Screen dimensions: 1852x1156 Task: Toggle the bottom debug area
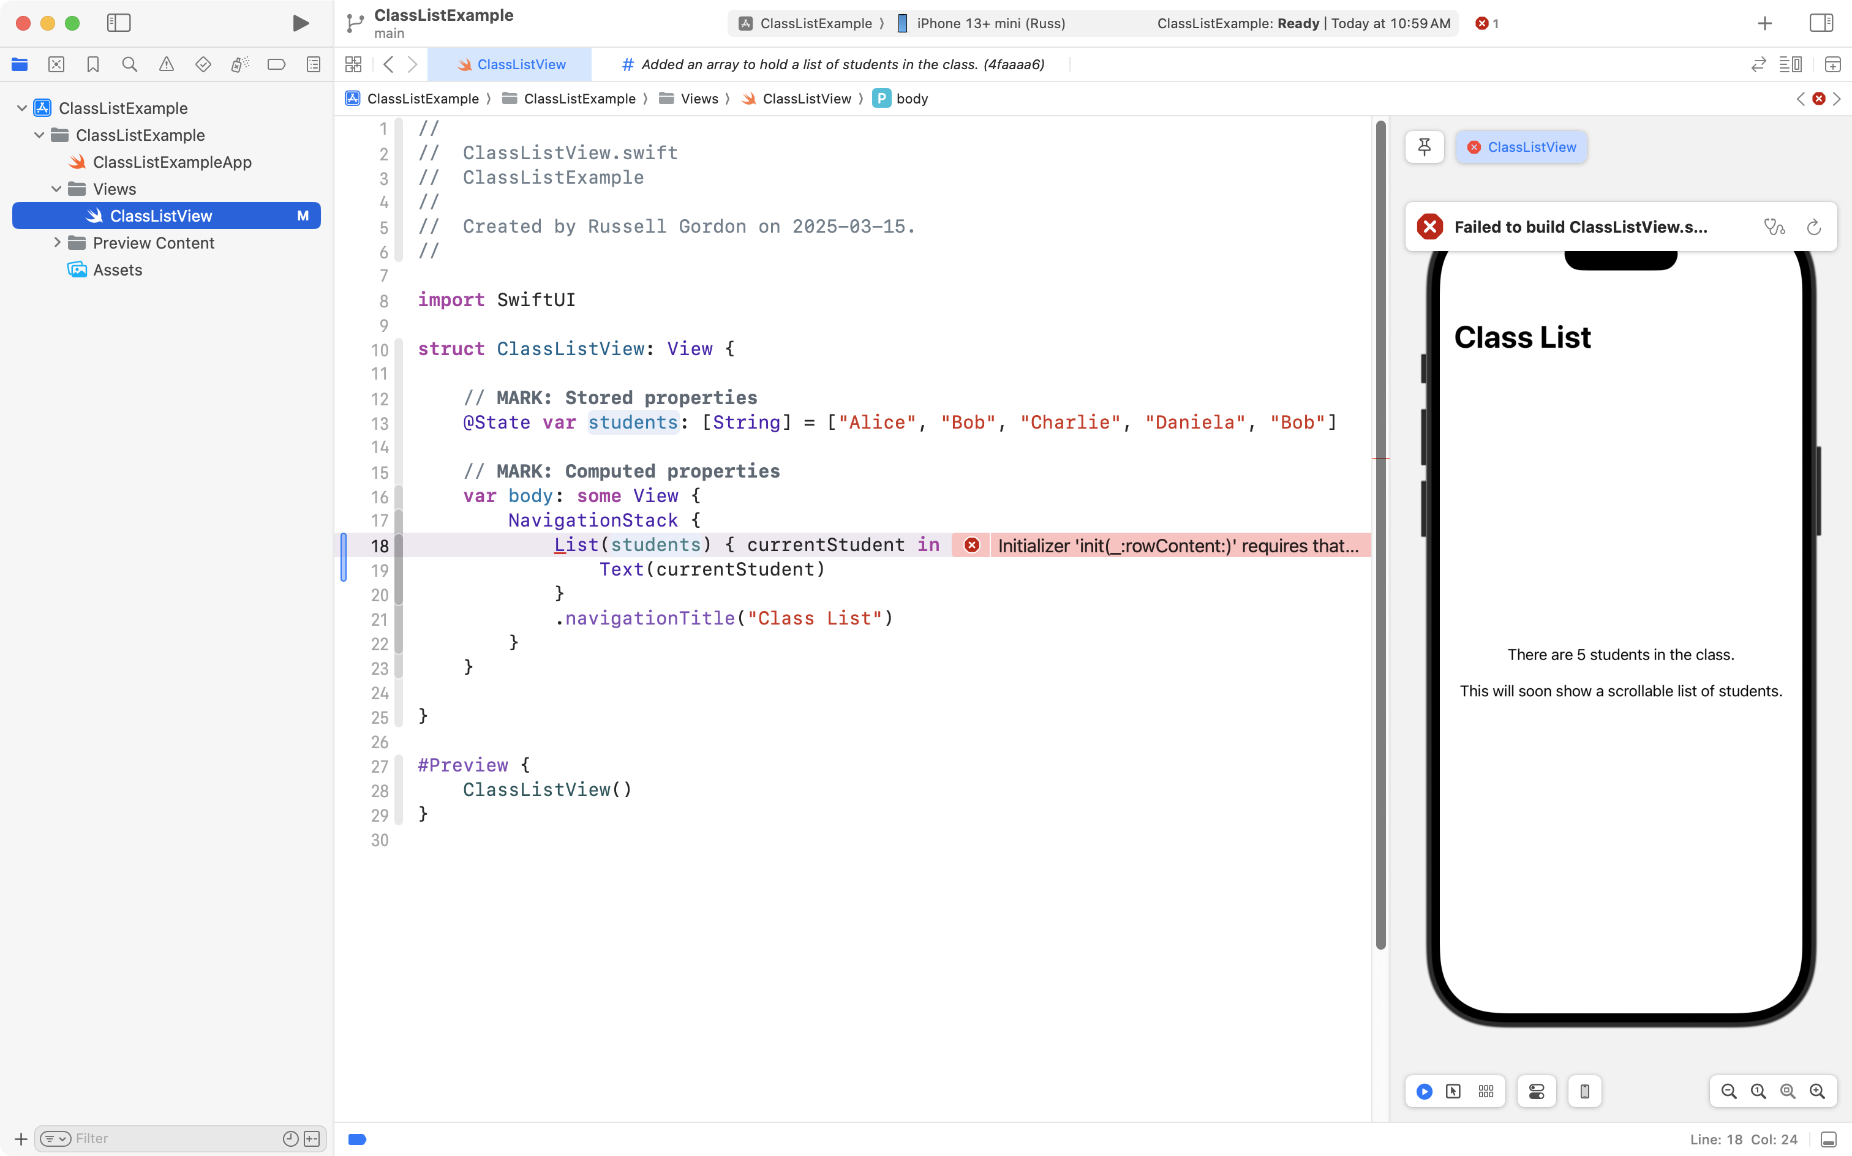point(1828,1139)
